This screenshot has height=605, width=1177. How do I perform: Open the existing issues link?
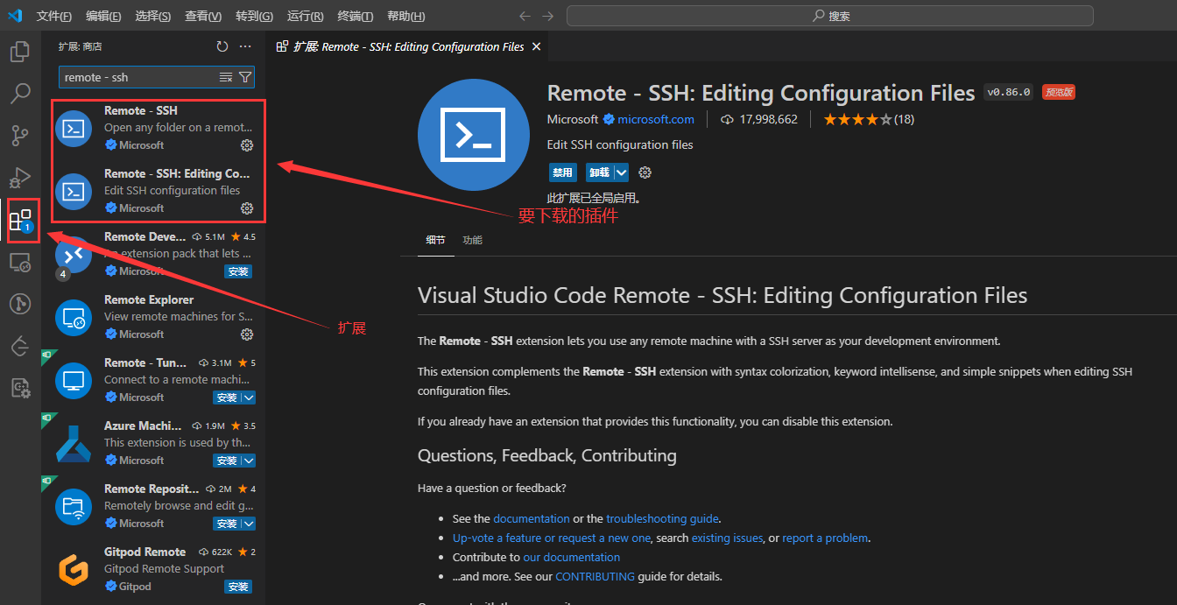727,538
